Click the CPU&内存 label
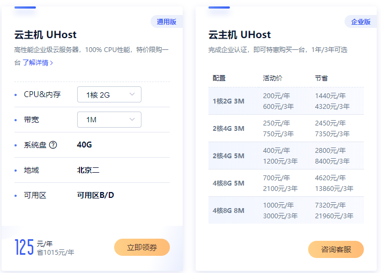The height and width of the screenshot is (273, 381). click(42, 94)
